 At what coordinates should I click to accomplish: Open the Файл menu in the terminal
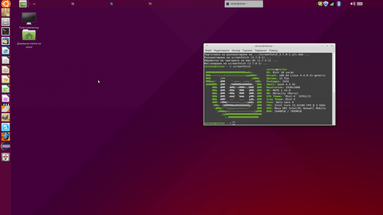(208, 50)
